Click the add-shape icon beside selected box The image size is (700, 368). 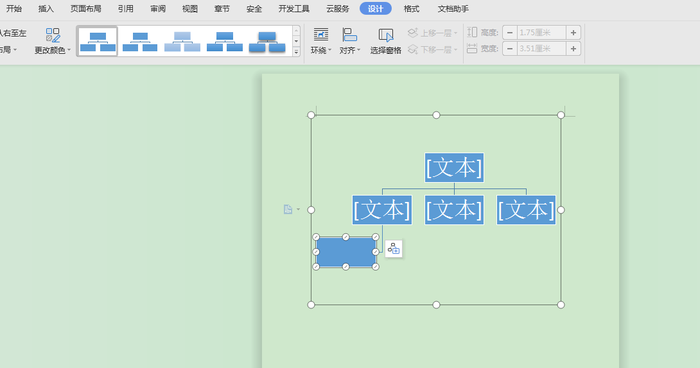[393, 249]
